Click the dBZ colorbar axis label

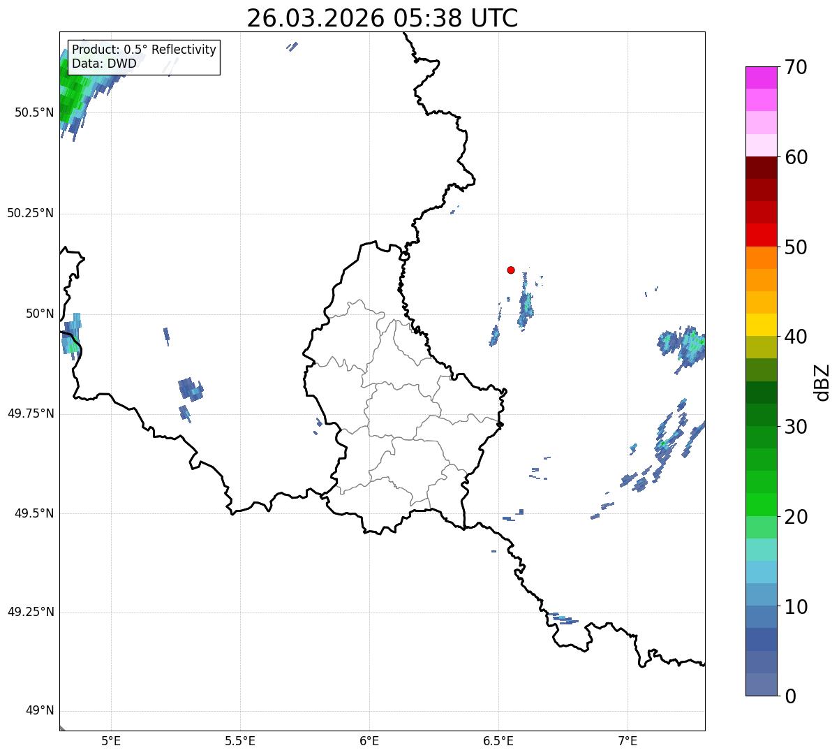(822, 382)
